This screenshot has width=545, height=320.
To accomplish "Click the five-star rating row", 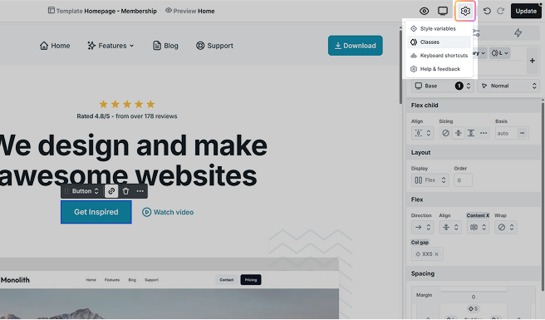I will pyautogui.click(x=127, y=104).
